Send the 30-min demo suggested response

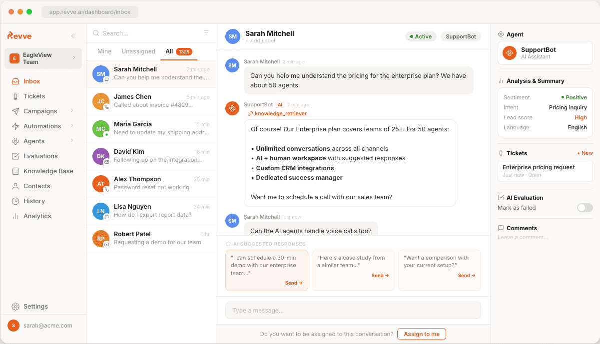pyautogui.click(x=294, y=283)
